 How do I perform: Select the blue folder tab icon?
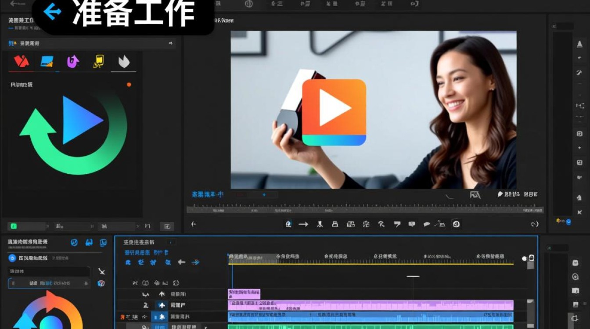click(x=47, y=61)
